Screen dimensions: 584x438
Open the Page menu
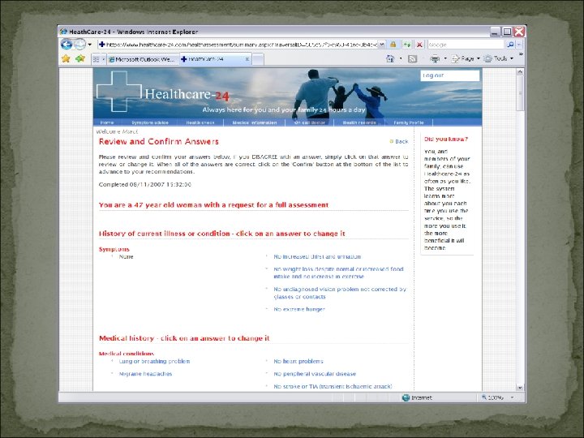point(466,58)
